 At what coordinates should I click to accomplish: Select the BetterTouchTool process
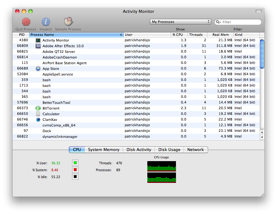(x=136, y=102)
